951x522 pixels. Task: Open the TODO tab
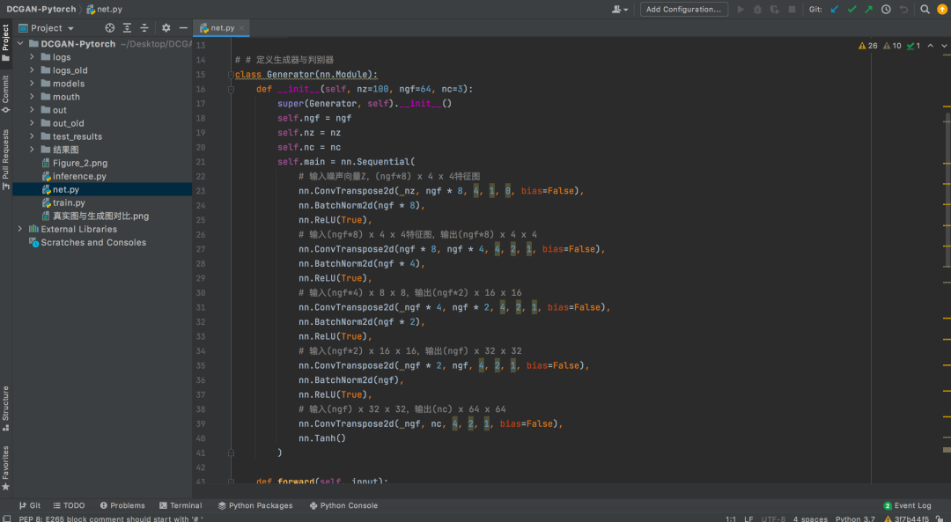[70, 505]
